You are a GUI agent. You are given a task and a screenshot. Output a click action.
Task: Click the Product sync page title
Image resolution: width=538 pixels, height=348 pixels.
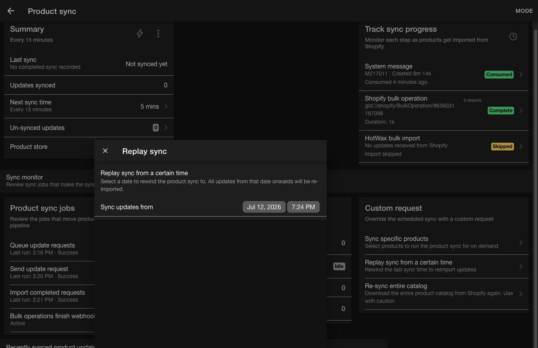point(52,11)
